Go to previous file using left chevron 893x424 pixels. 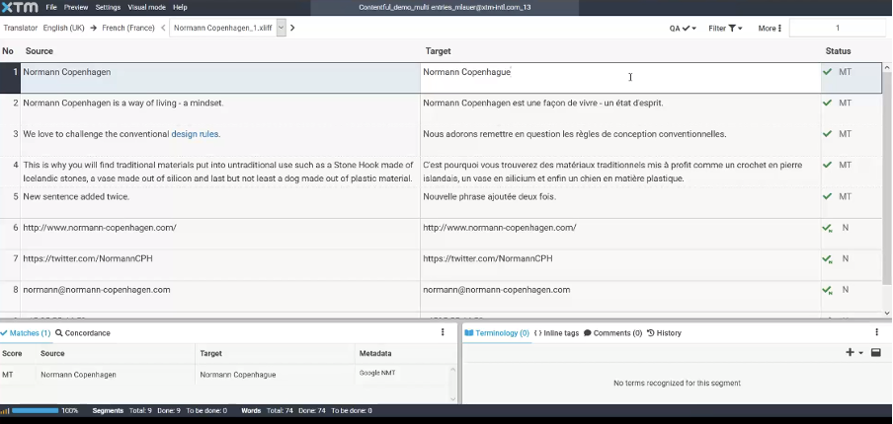[x=163, y=28]
